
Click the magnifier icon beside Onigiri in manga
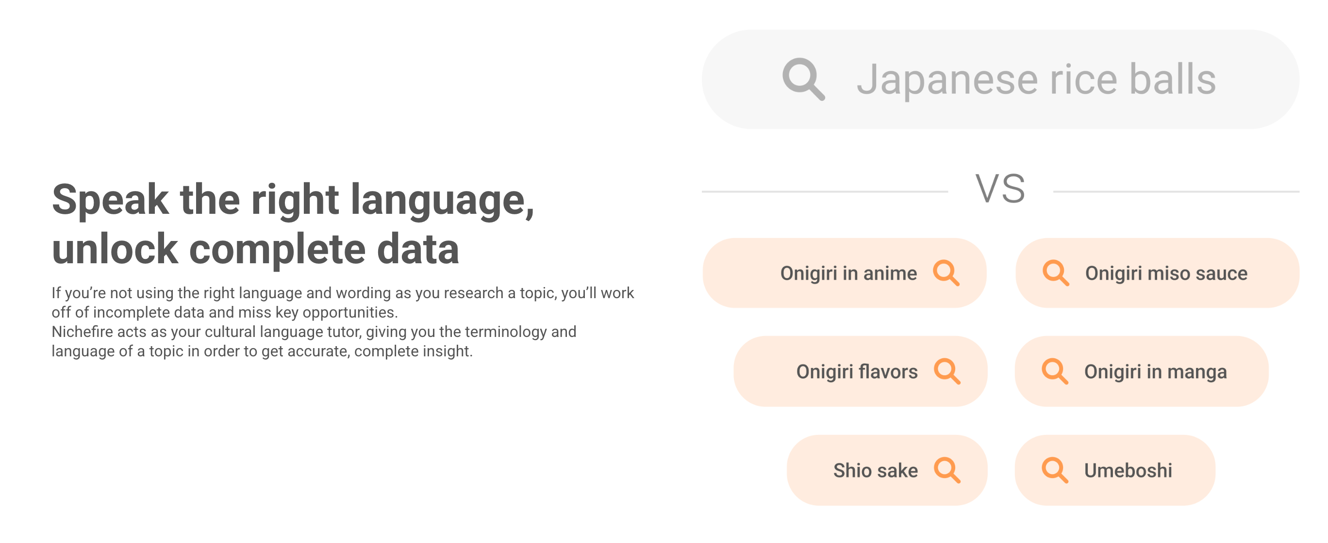pos(1055,371)
